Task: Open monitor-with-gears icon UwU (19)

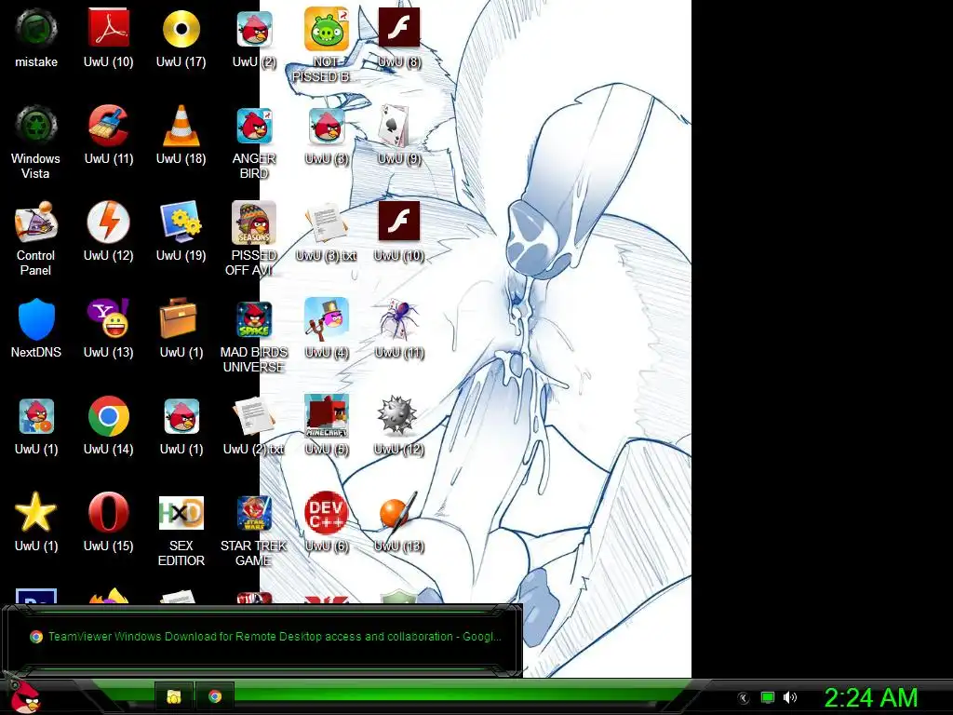Action: 181,231
